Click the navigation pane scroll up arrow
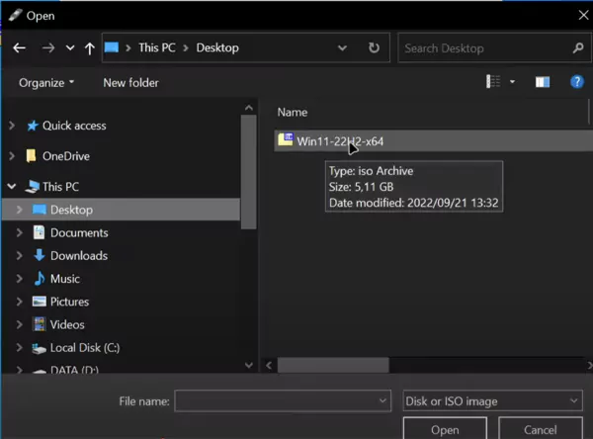The height and width of the screenshot is (439, 593). click(x=249, y=108)
